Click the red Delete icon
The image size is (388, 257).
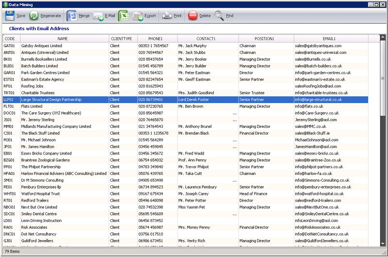(193, 16)
